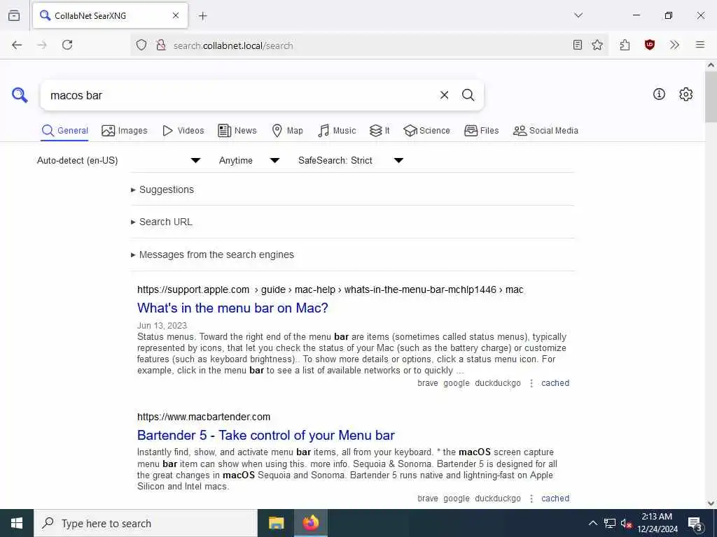This screenshot has width=717, height=537.
Task: Open taskbar clock showing 2:13 AM
Action: tap(657, 523)
